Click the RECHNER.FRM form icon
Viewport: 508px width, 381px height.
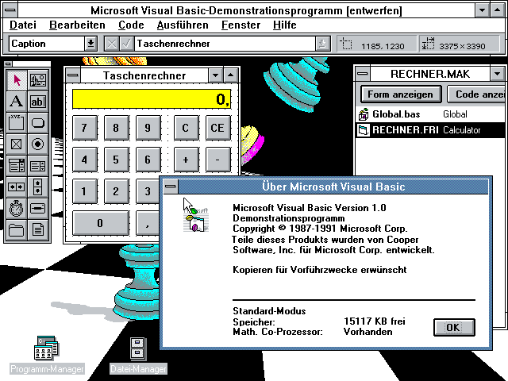(x=364, y=130)
